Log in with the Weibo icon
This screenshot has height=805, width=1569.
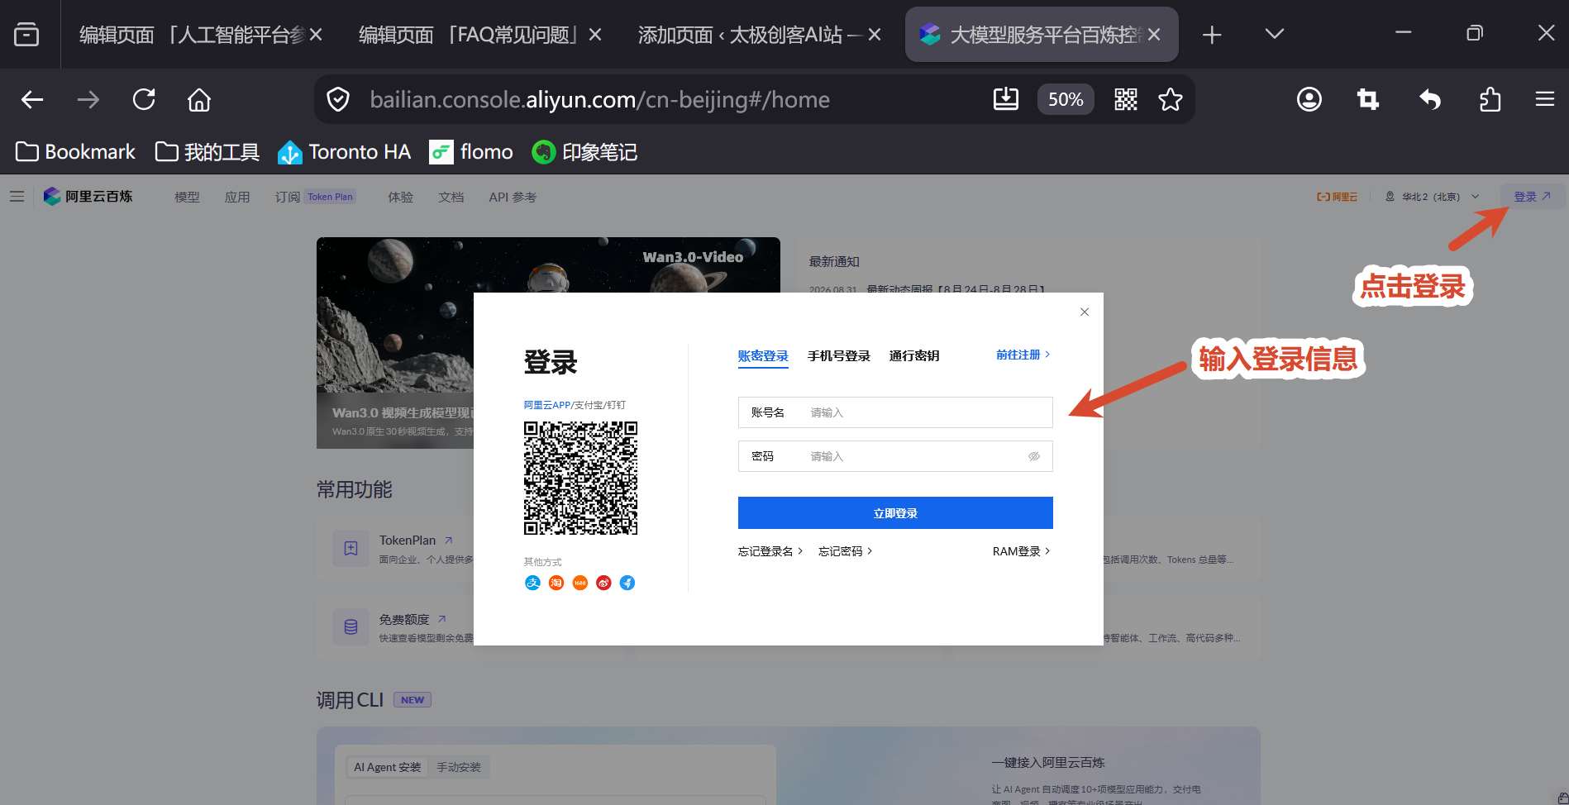(603, 583)
